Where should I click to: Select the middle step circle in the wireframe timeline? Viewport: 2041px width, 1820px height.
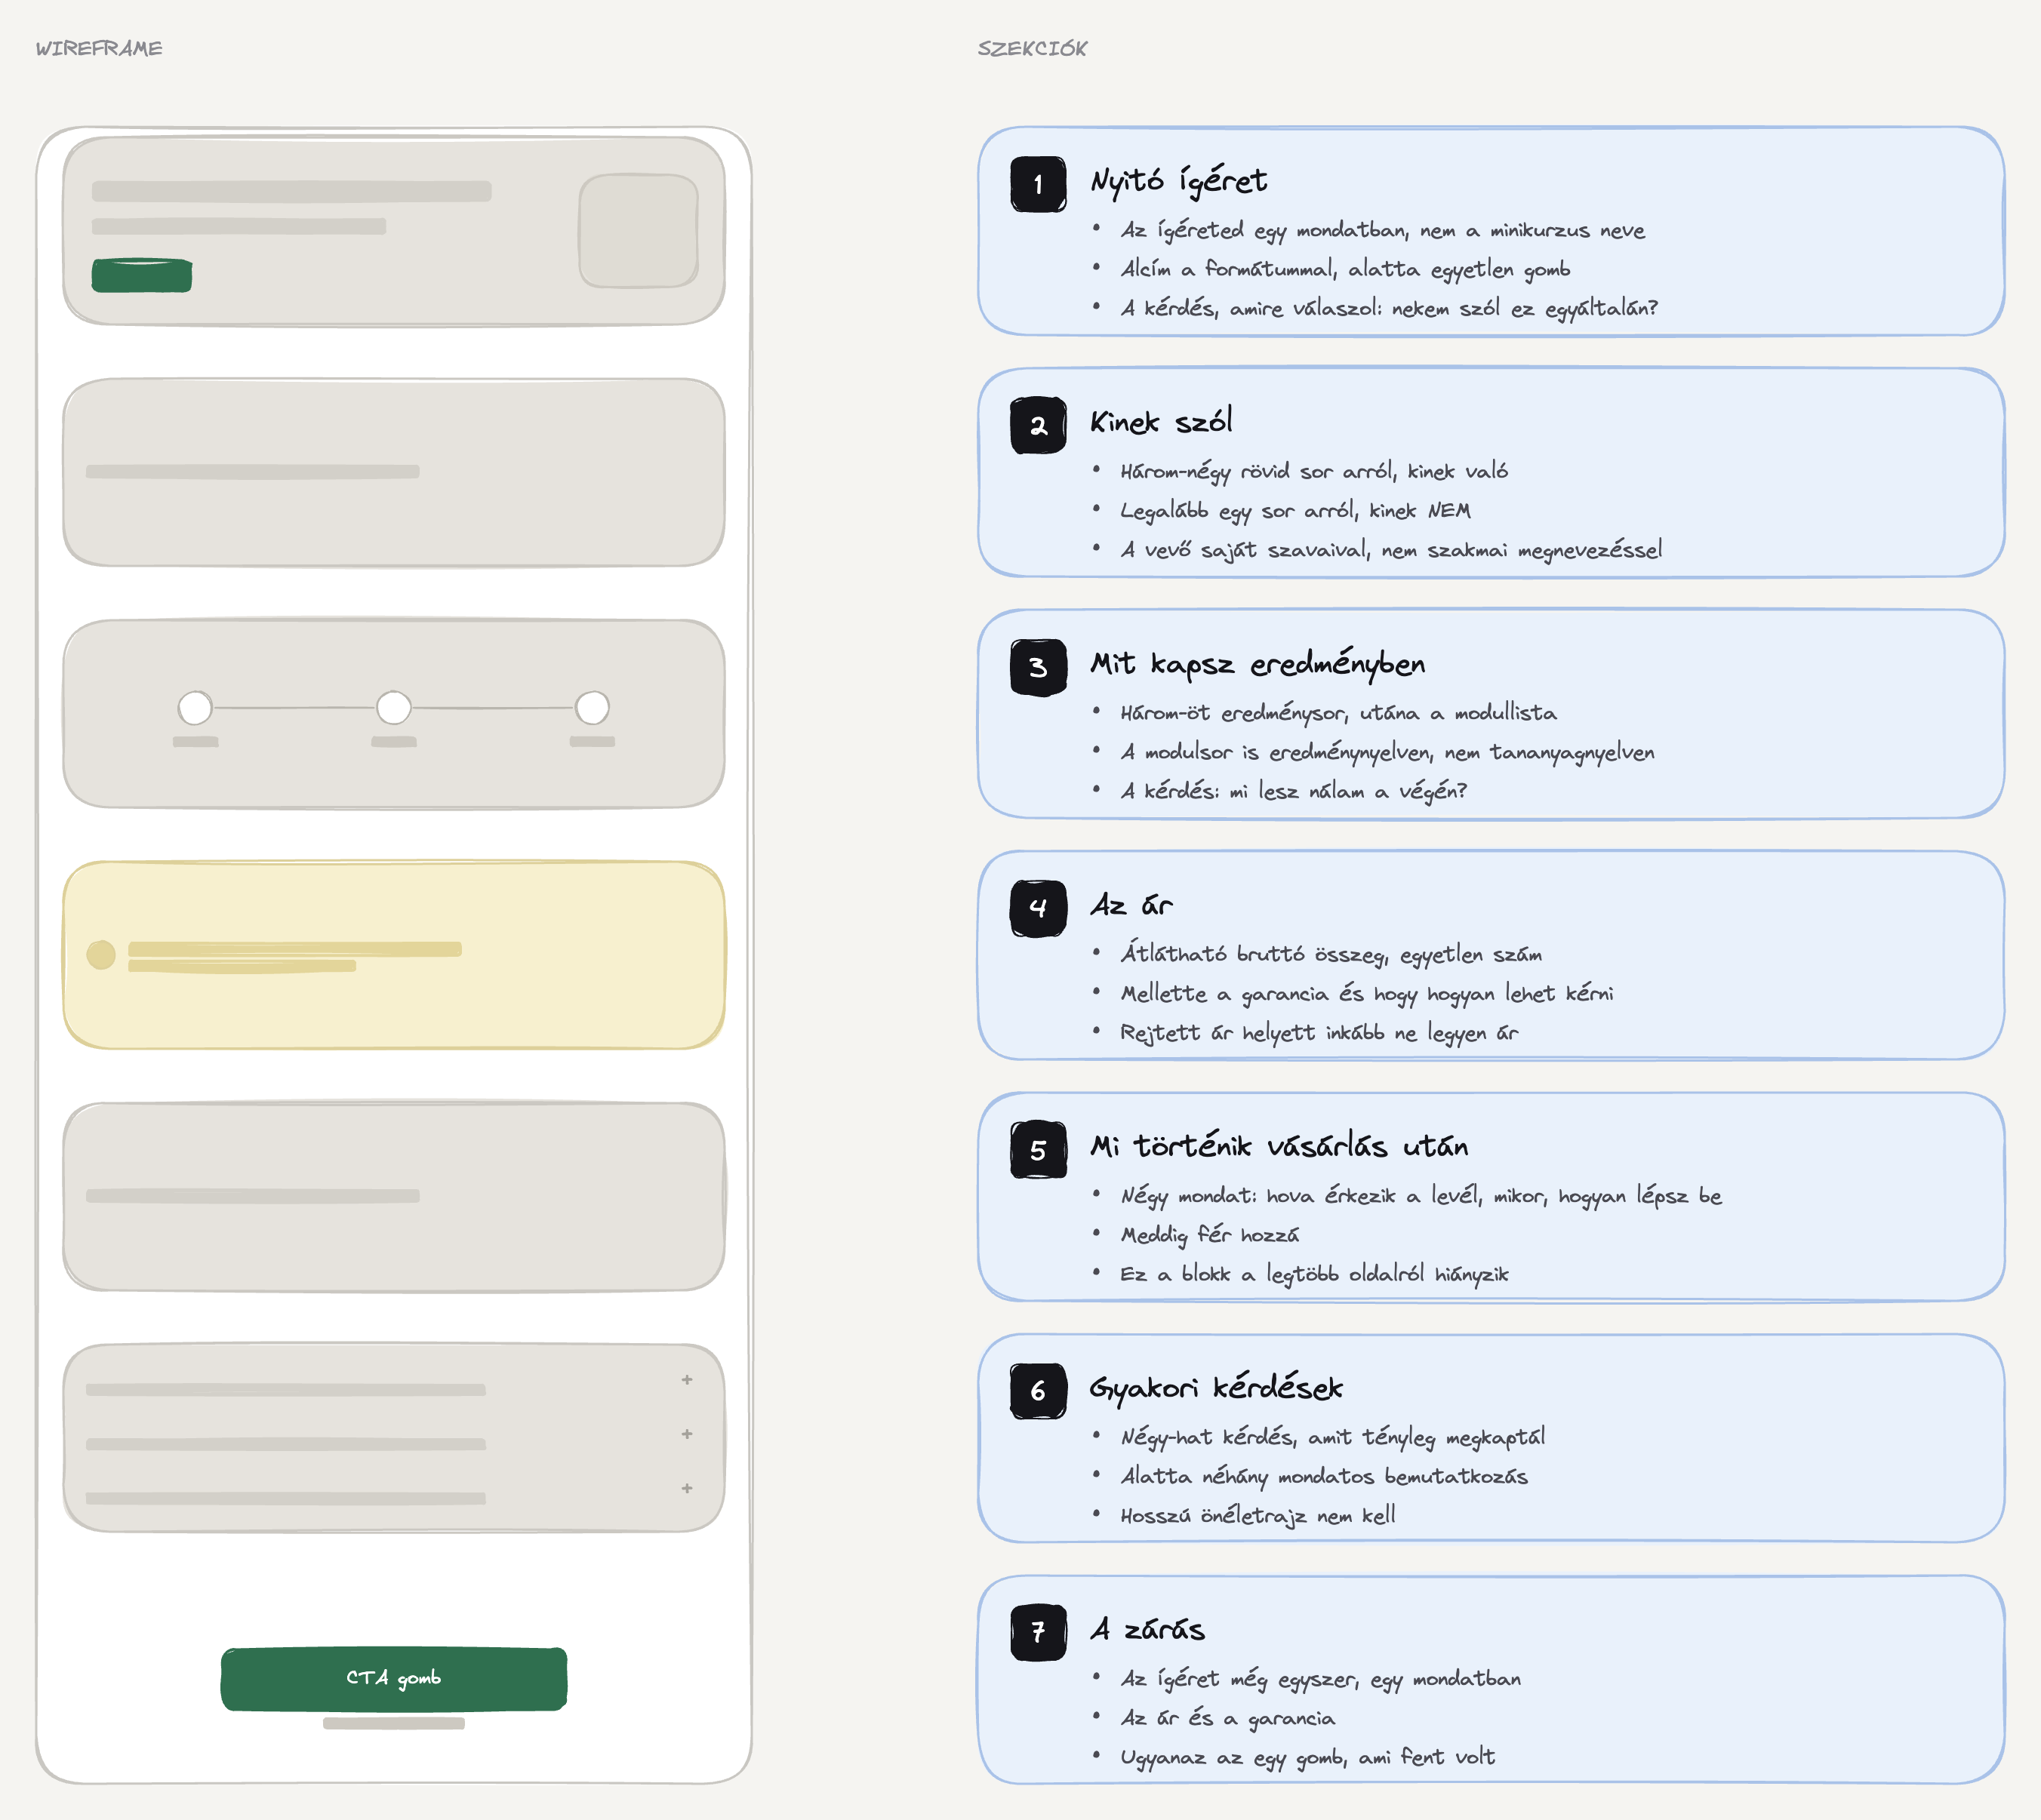pos(393,707)
